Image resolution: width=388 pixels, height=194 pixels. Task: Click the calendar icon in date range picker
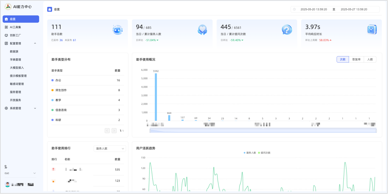(294, 9)
